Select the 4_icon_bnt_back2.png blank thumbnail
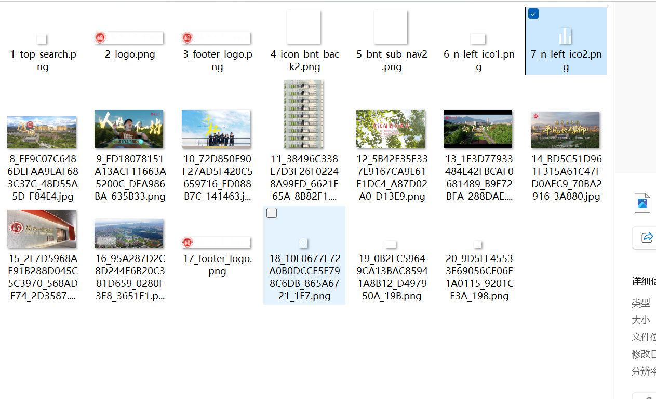The width and height of the screenshot is (656, 399). [303, 27]
